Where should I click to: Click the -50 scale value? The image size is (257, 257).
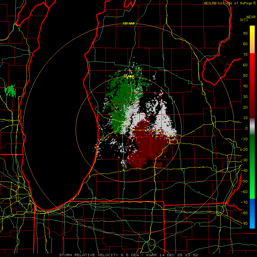click(244, 181)
